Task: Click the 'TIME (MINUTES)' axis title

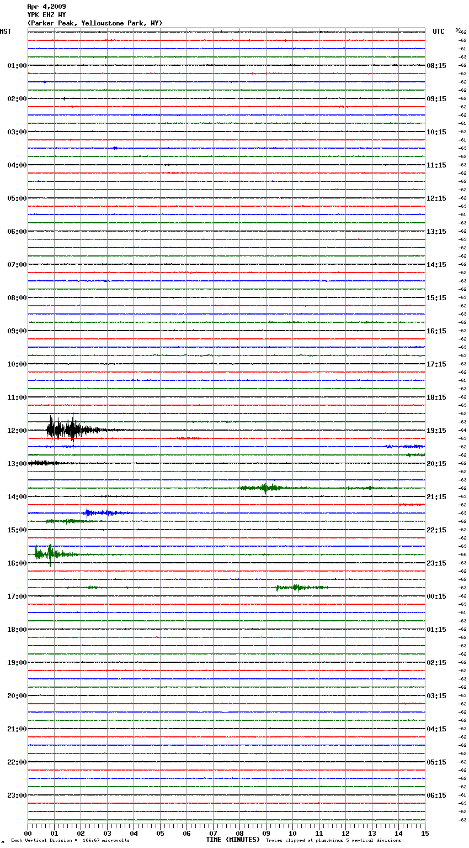Action: pyautogui.click(x=233, y=840)
